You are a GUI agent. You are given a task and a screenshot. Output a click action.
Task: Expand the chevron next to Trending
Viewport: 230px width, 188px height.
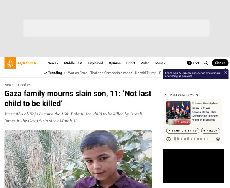click(x=64, y=73)
